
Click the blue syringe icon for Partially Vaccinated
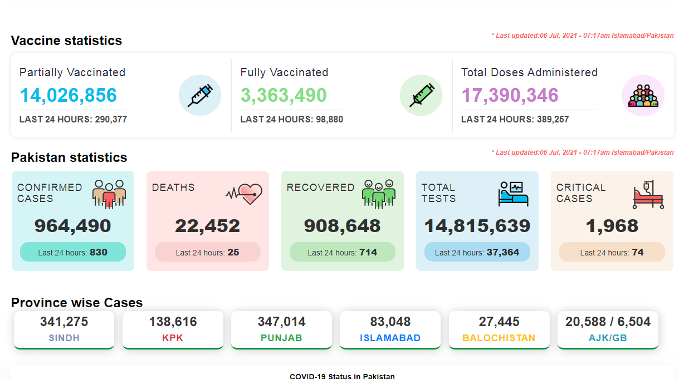(x=199, y=95)
